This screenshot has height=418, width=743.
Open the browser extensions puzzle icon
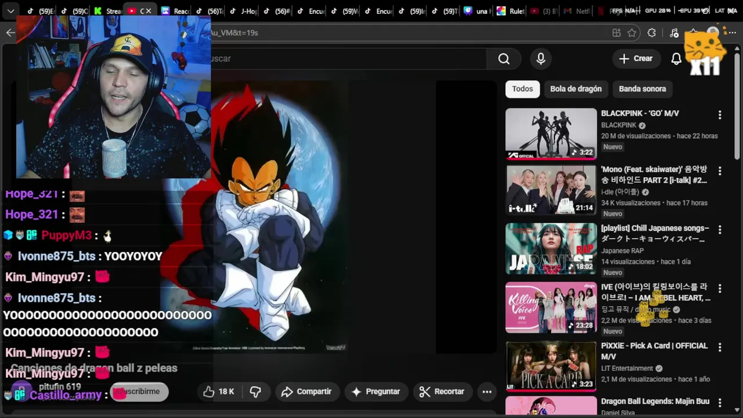[x=651, y=33]
